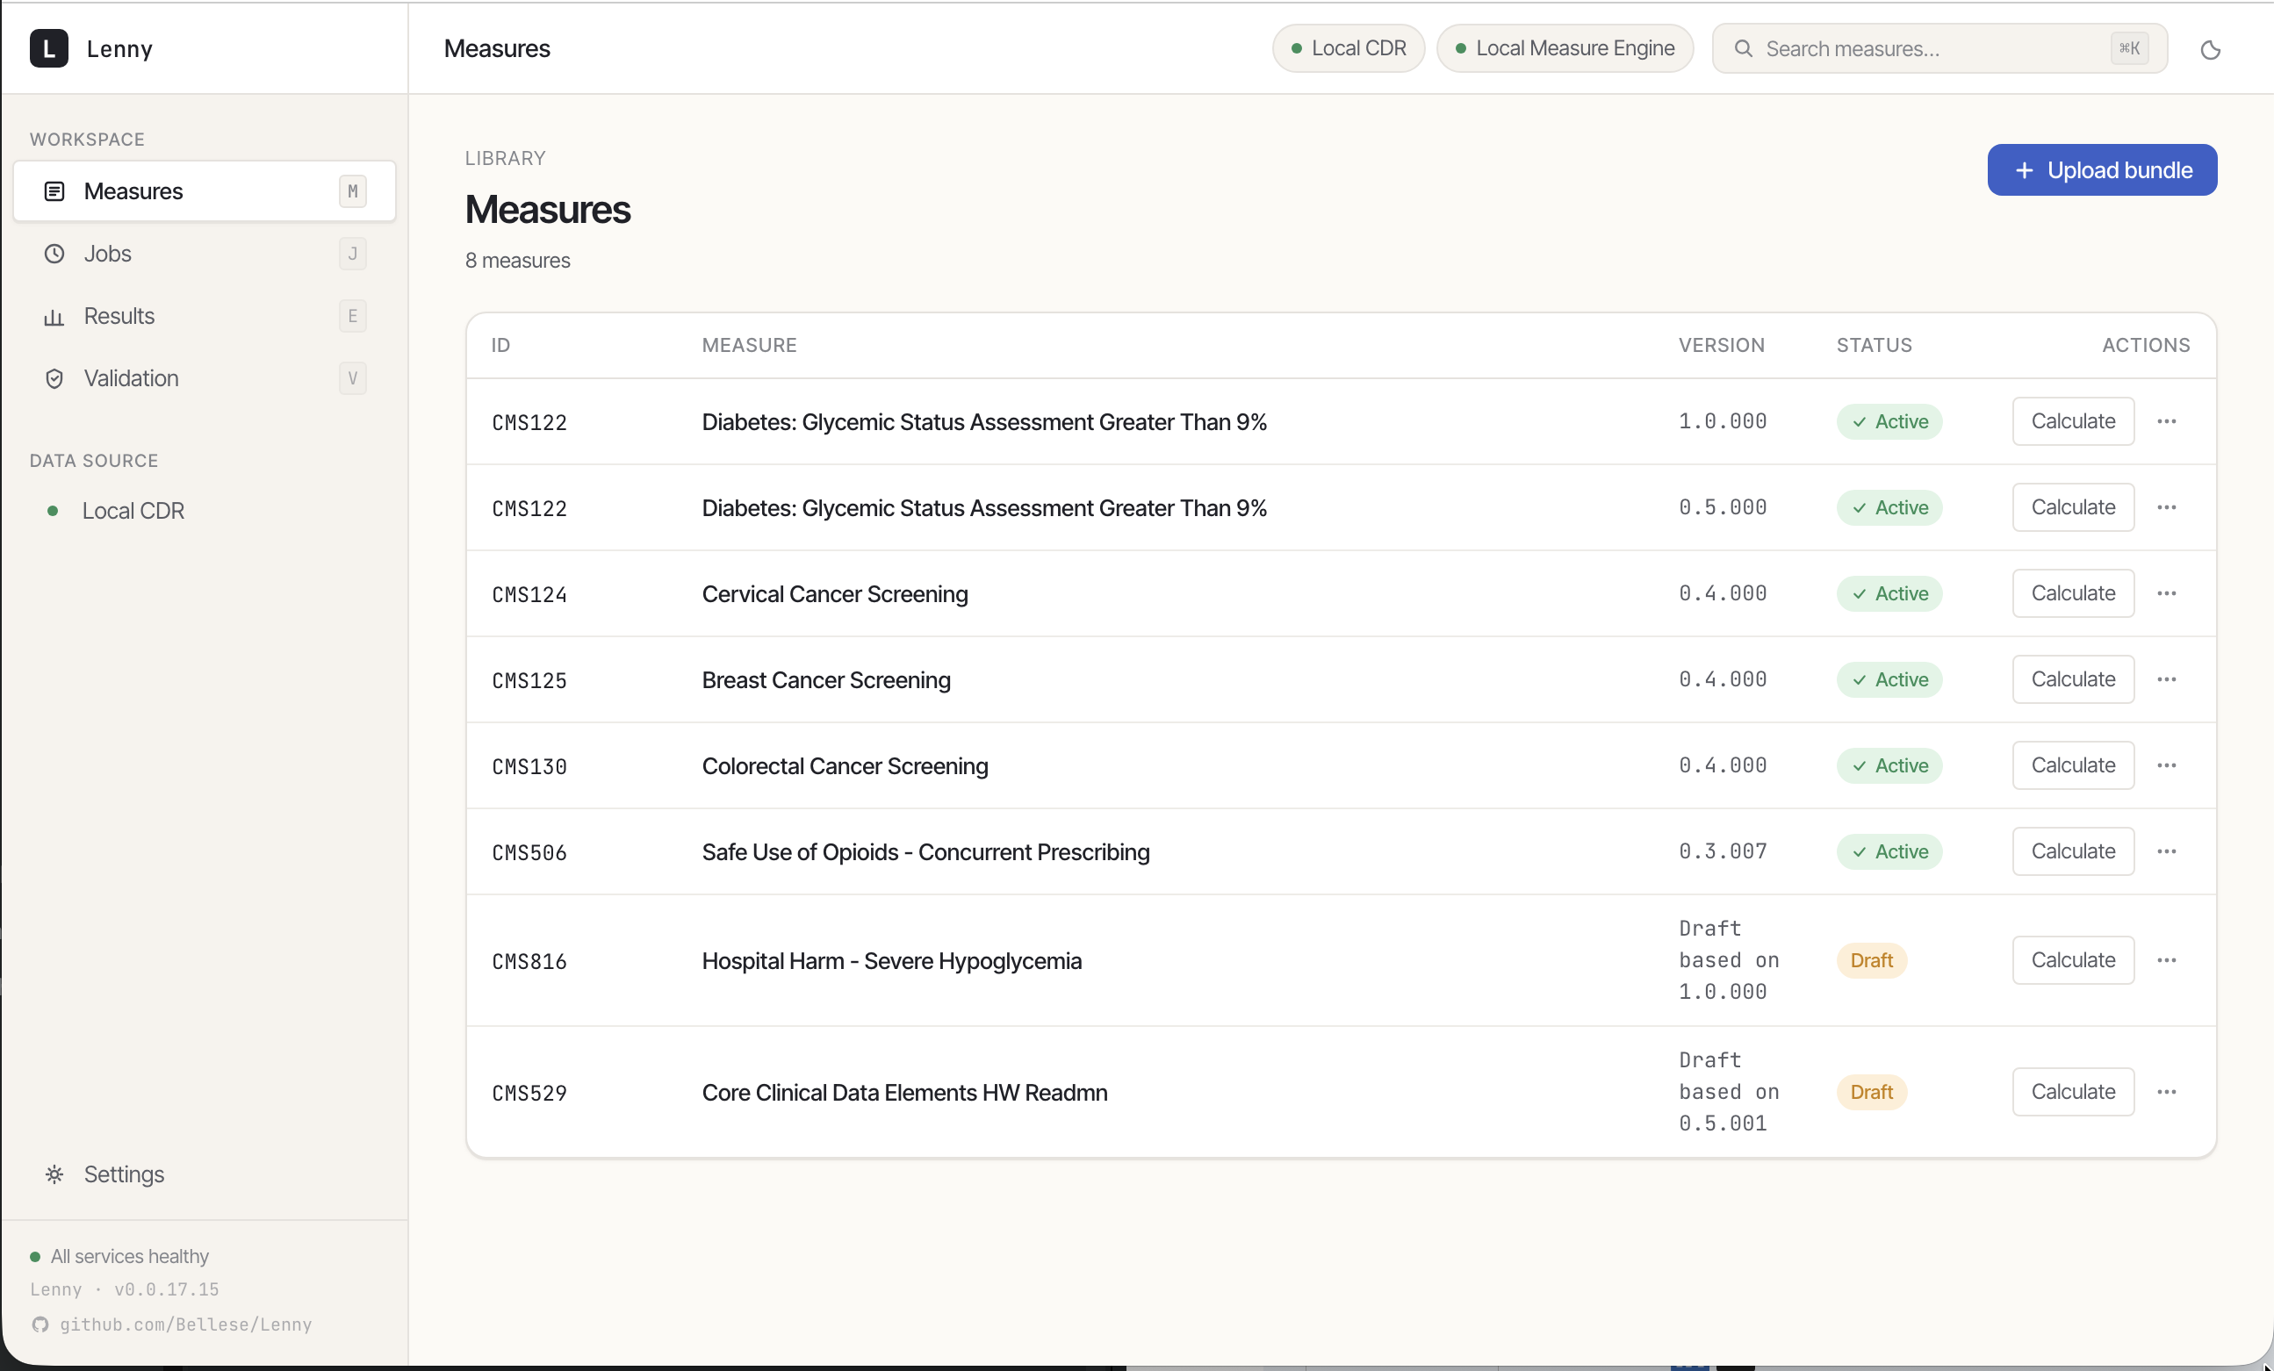The image size is (2274, 1371).
Task: Open github.com/Bellese/Lenny link
Action: coord(185,1324)
